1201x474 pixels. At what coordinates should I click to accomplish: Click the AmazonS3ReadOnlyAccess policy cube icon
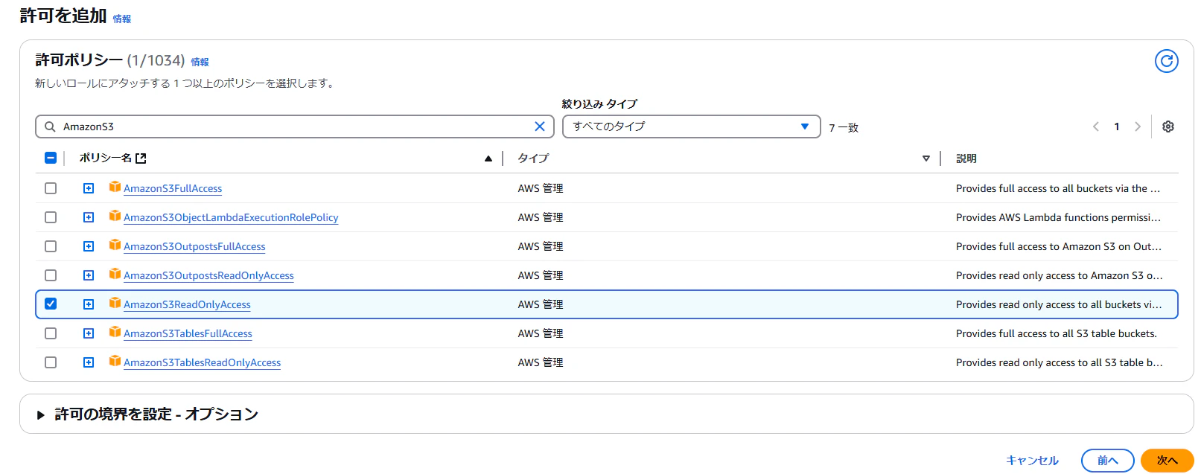click(x=115, y=303)
